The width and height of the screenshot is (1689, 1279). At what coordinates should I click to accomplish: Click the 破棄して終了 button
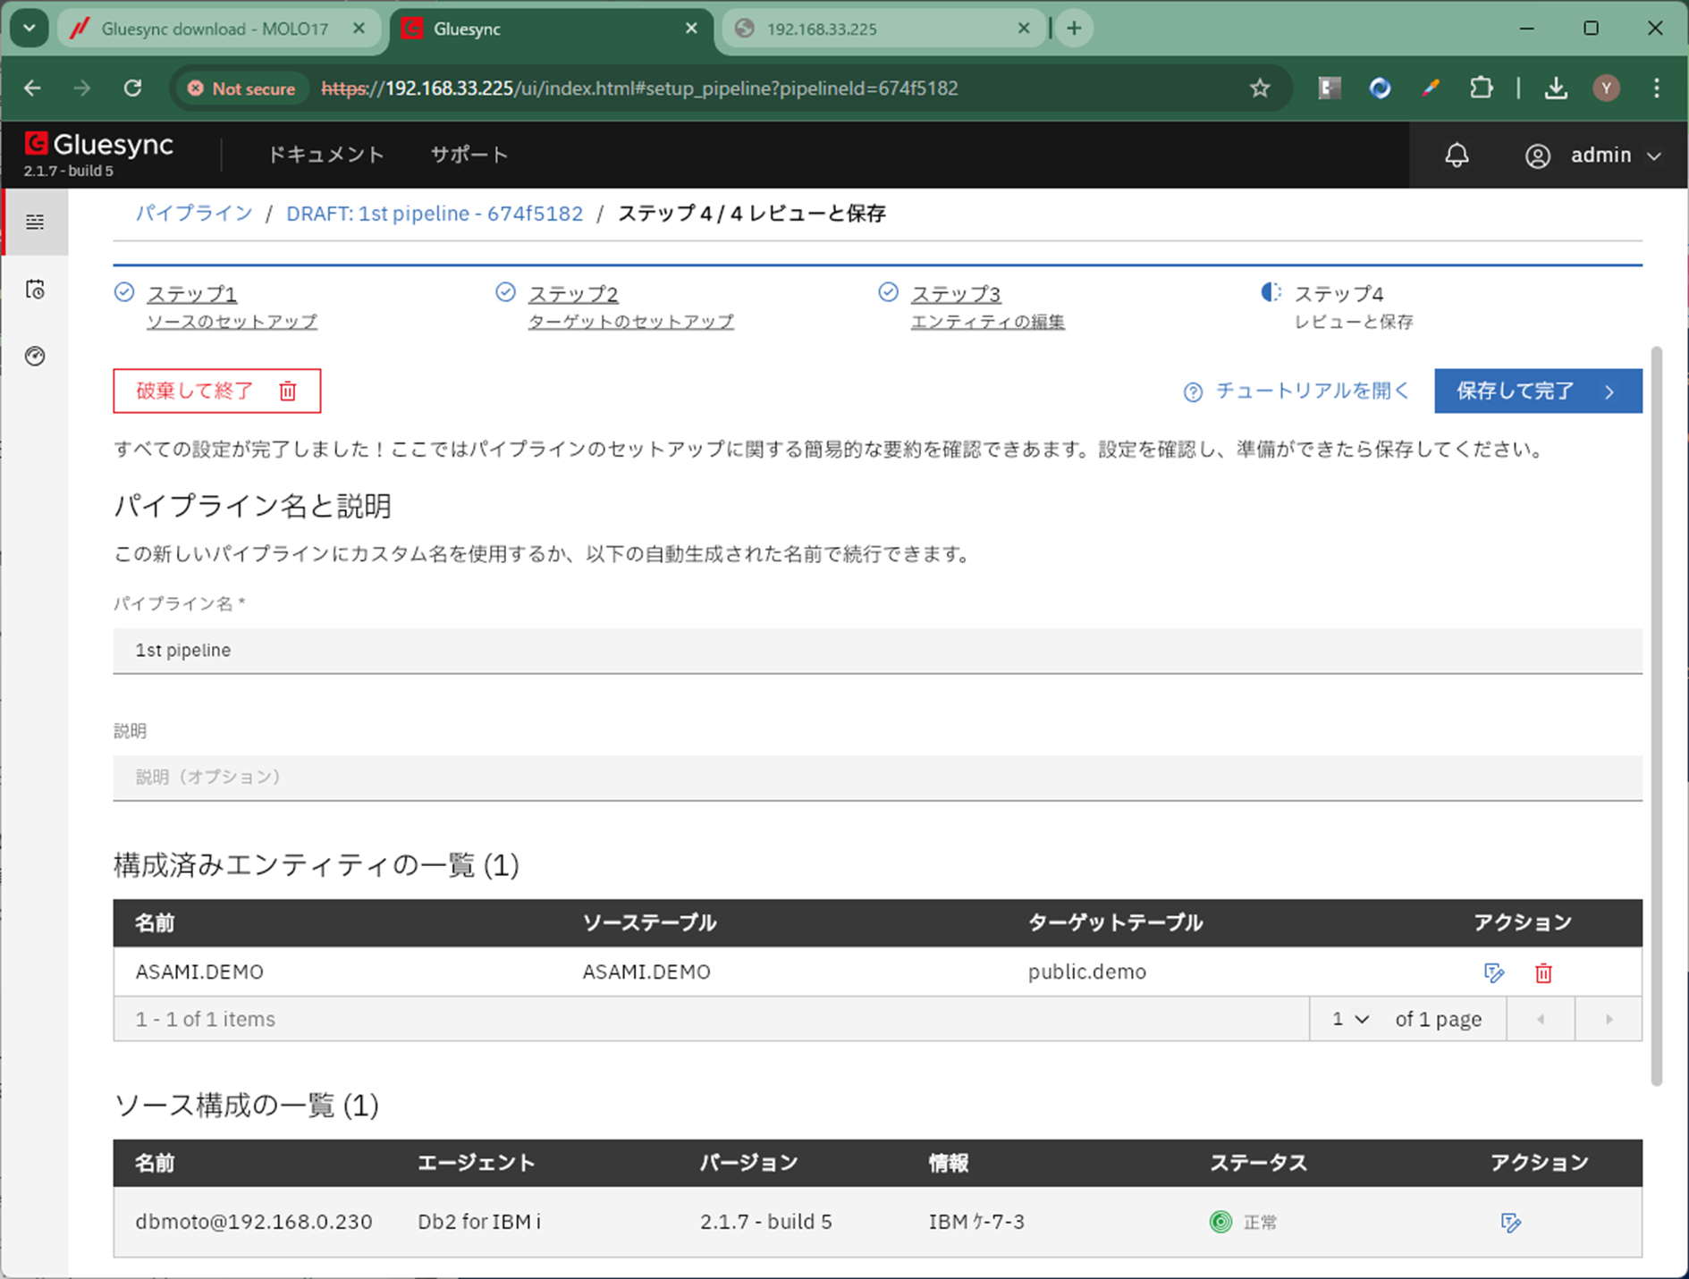216,391
